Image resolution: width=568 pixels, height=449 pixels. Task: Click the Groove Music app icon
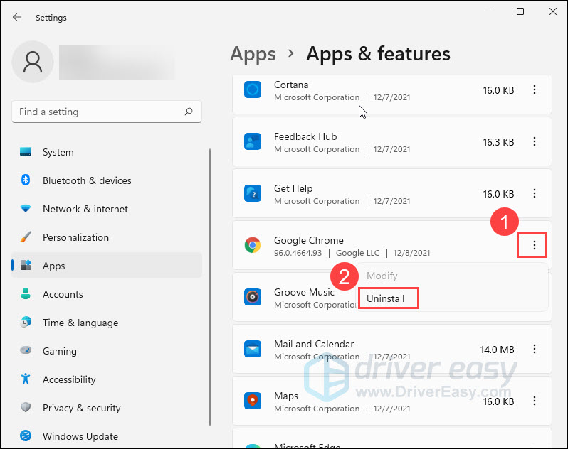tap(253, 297)
